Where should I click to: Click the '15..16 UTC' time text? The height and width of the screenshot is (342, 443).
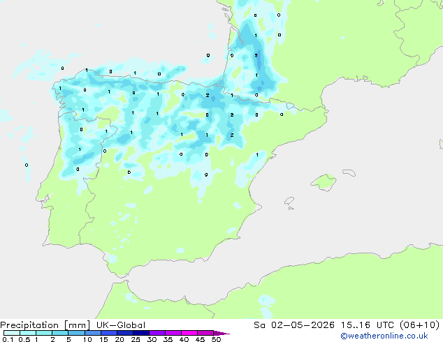[x=367, y=325]
